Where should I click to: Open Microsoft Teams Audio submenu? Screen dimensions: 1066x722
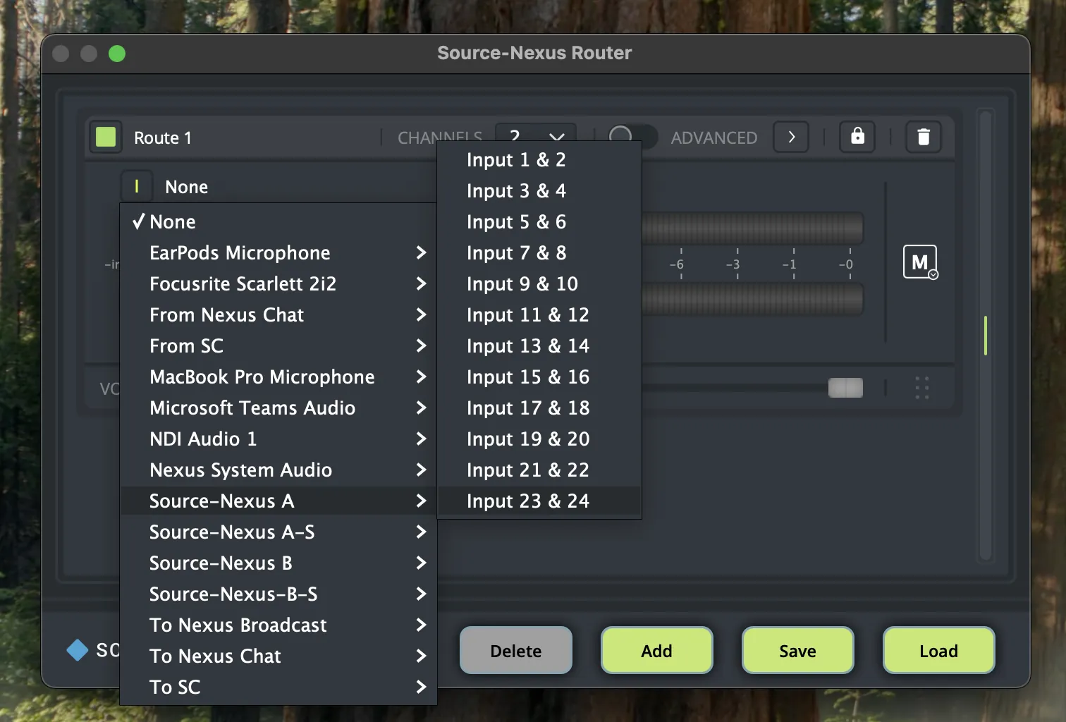click(x=278, y=408)
